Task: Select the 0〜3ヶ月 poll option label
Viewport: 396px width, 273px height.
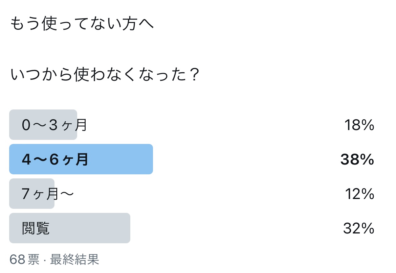Action: point(54,125)
